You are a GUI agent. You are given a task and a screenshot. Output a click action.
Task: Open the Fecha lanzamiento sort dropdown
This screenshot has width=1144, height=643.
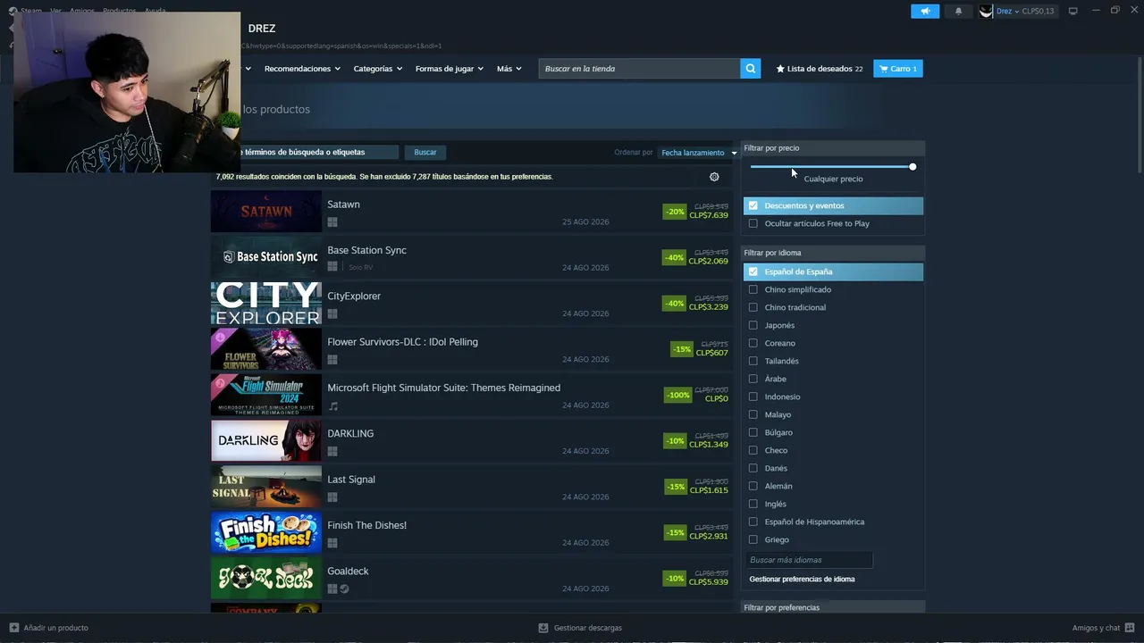click(698, 153)
